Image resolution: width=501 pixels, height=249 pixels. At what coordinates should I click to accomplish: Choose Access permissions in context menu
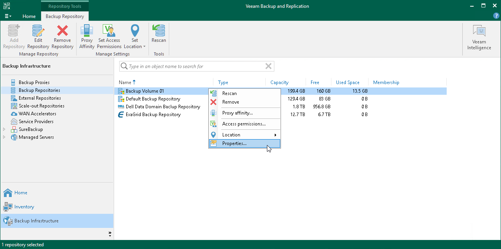pyautogui.click(x=243, y=124)
